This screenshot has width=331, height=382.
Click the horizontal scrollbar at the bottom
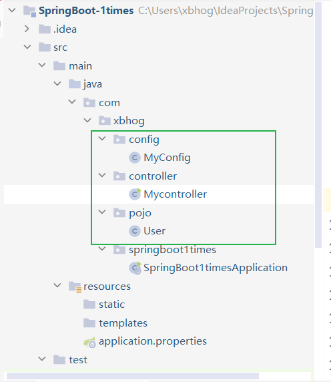pos(133,376)
